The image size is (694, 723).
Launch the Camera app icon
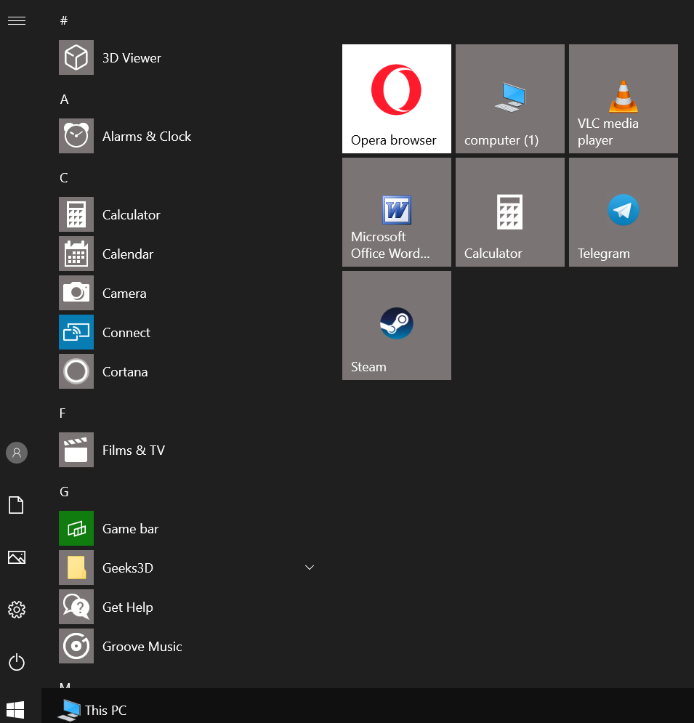pos(76,293)
